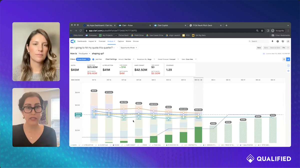The height and width of the screenshot is (168, 300).
Task: Switch to the Forecast menu item
Action: 102,41
